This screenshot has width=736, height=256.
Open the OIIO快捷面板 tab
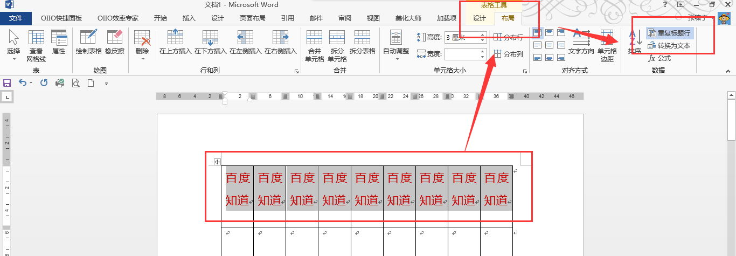(x=61, y=18)
